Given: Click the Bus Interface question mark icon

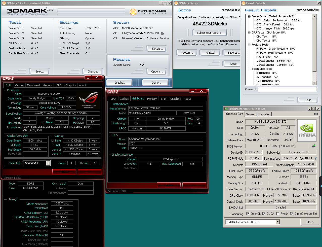Looking at the screenshot, I should pos(316,158).
